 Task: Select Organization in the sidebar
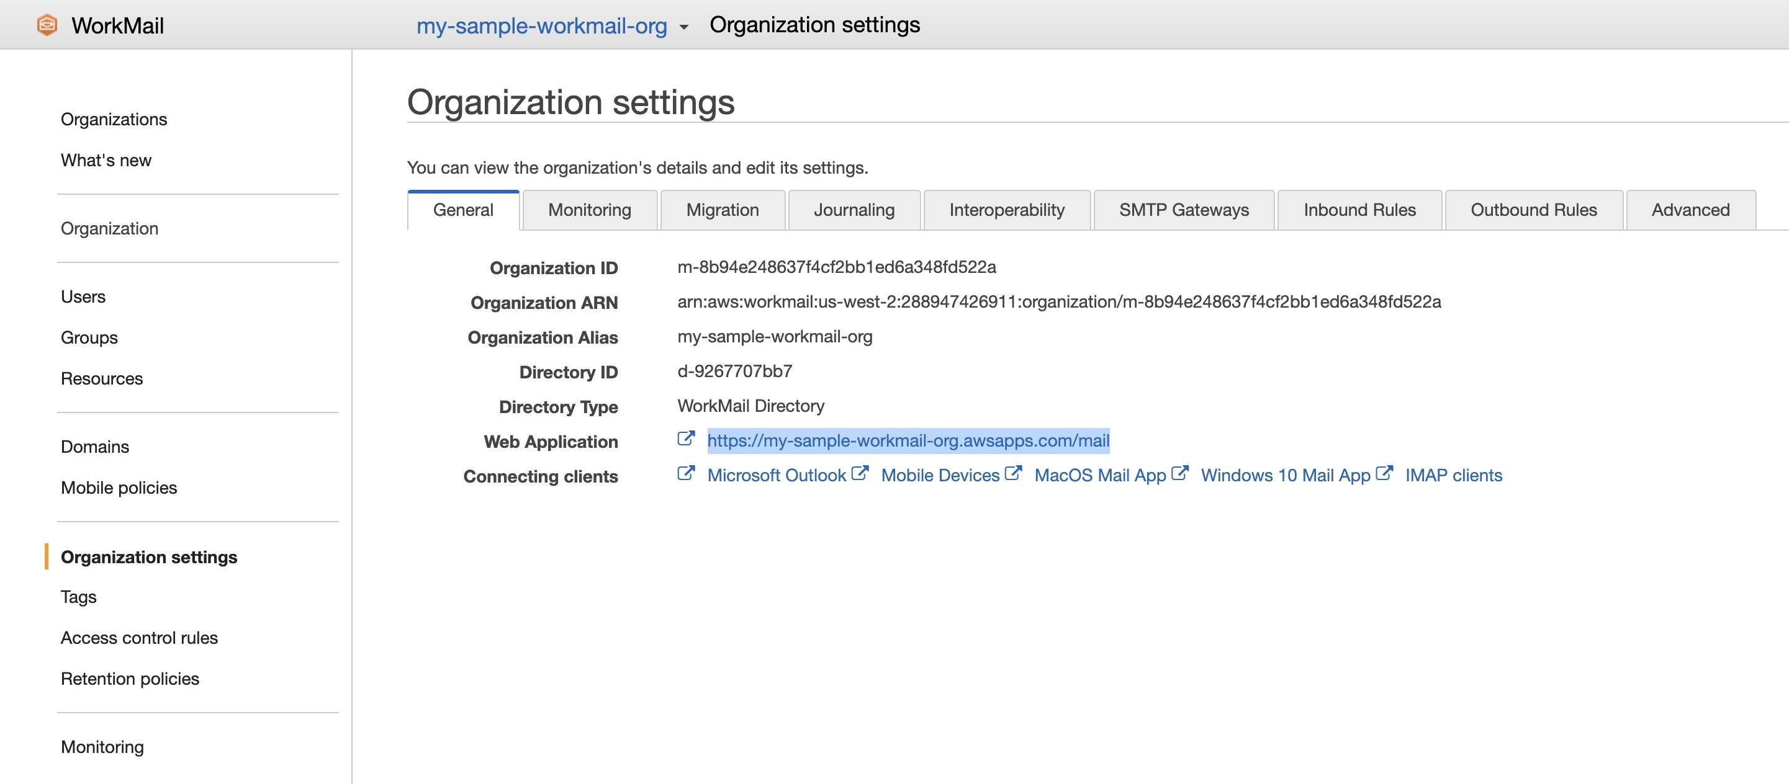[110, 228]
